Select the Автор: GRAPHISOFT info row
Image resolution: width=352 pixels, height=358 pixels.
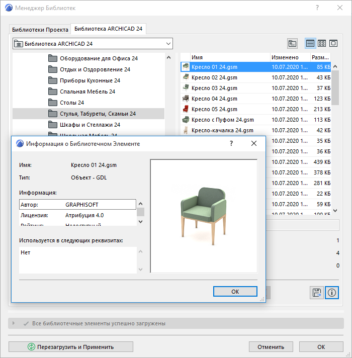(77, 205)
